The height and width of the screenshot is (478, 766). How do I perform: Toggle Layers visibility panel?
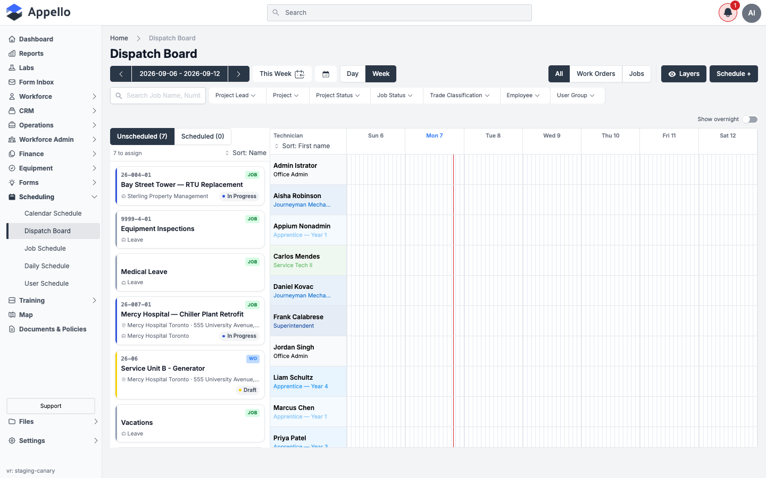(x=684, y=74)
